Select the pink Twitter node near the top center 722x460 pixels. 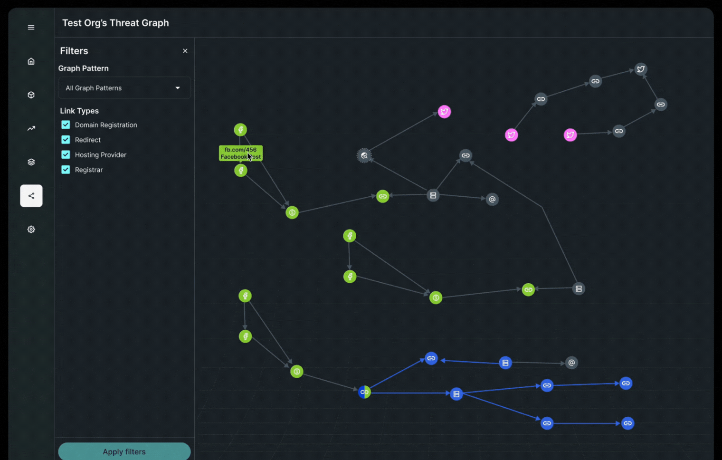pos(445,111)
